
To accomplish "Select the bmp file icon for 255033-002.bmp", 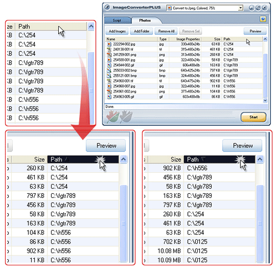I will point(109,70).
